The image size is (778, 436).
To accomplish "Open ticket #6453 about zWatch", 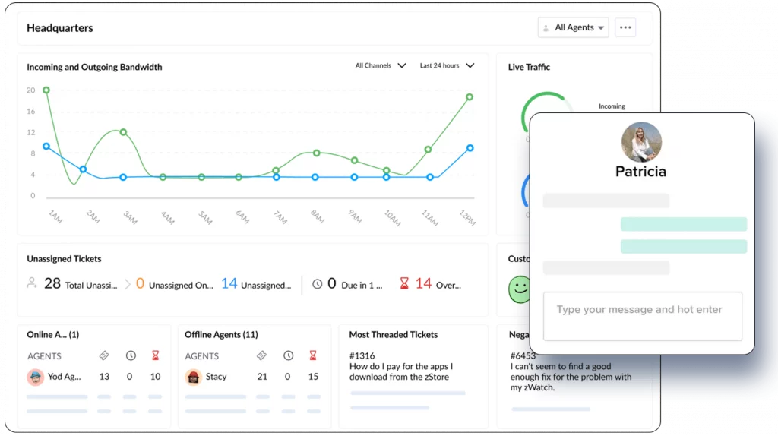I will coord(524,355).
